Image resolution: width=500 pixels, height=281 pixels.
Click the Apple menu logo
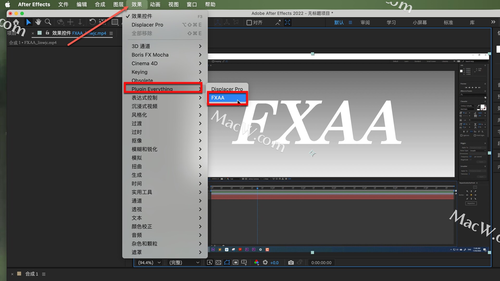[8, 4]
